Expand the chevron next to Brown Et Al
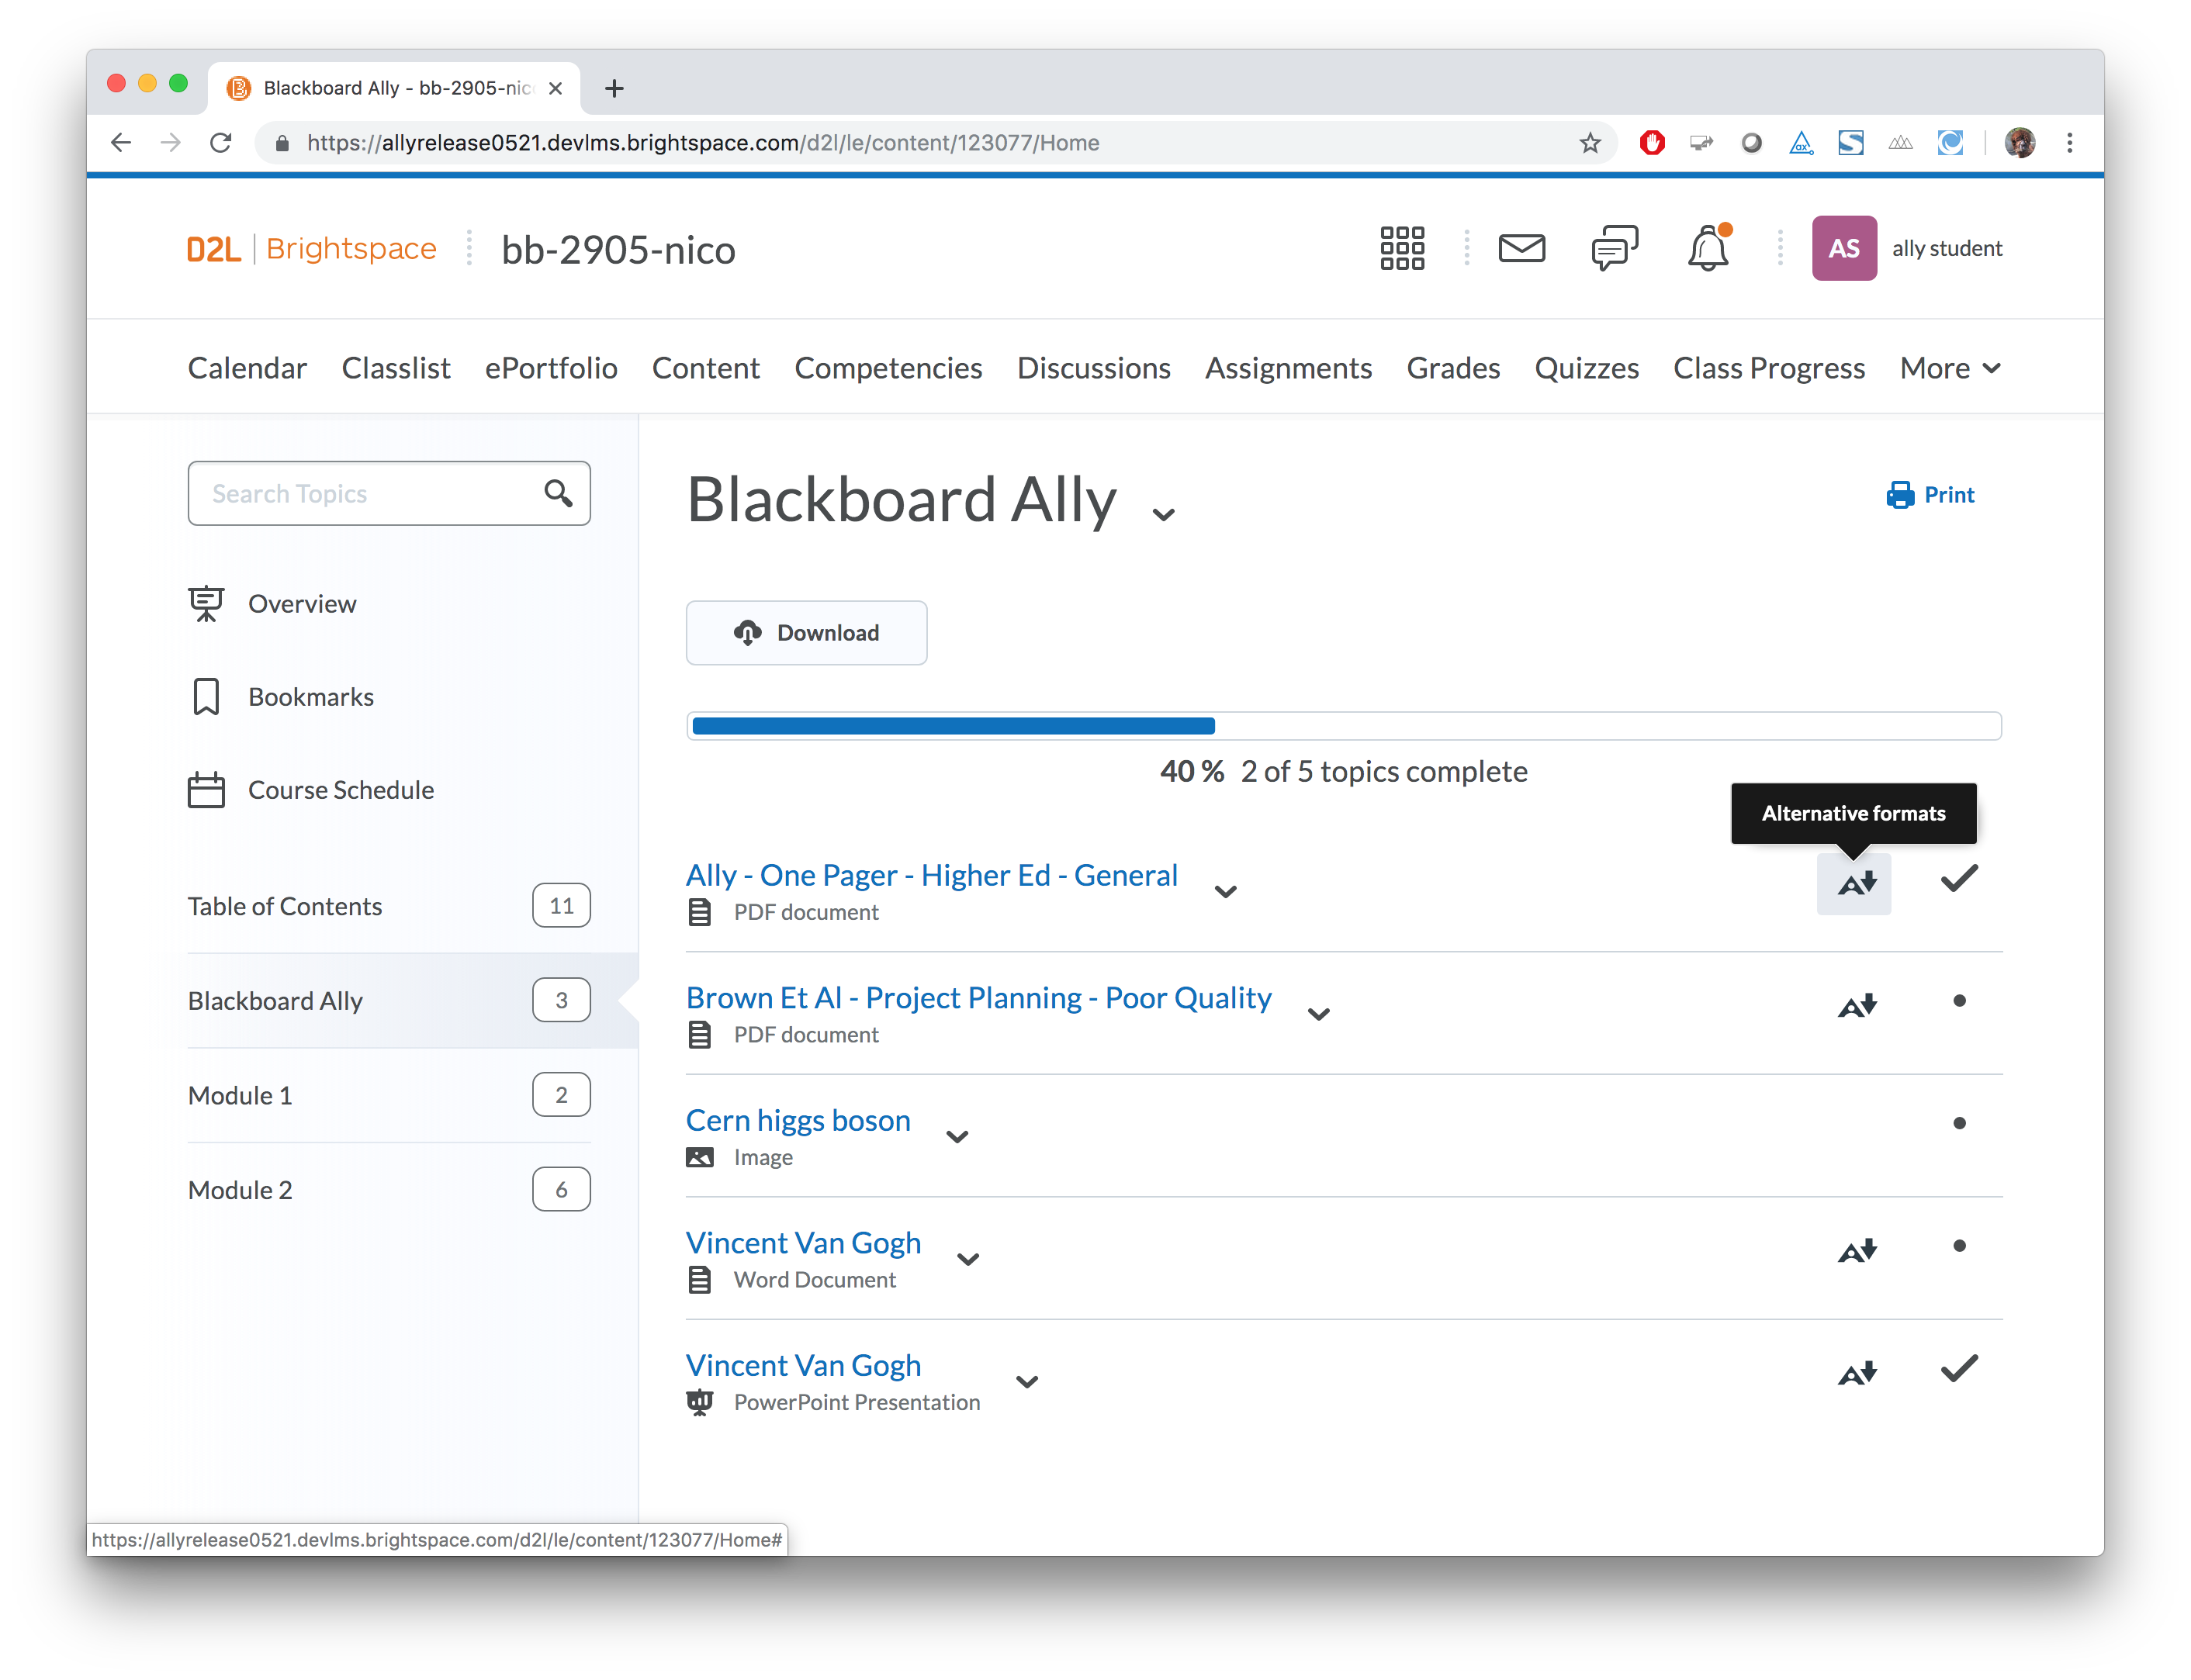 [1318, 1014]
